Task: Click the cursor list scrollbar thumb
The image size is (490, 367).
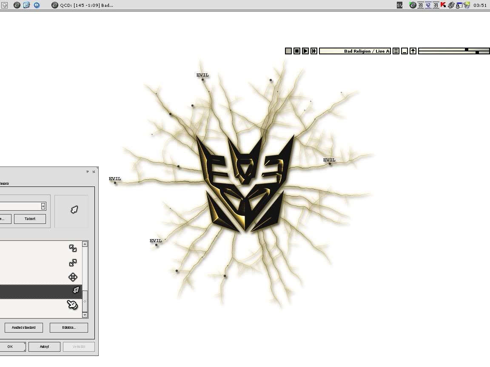Action: pyautogui.click(x=85, y=302)
